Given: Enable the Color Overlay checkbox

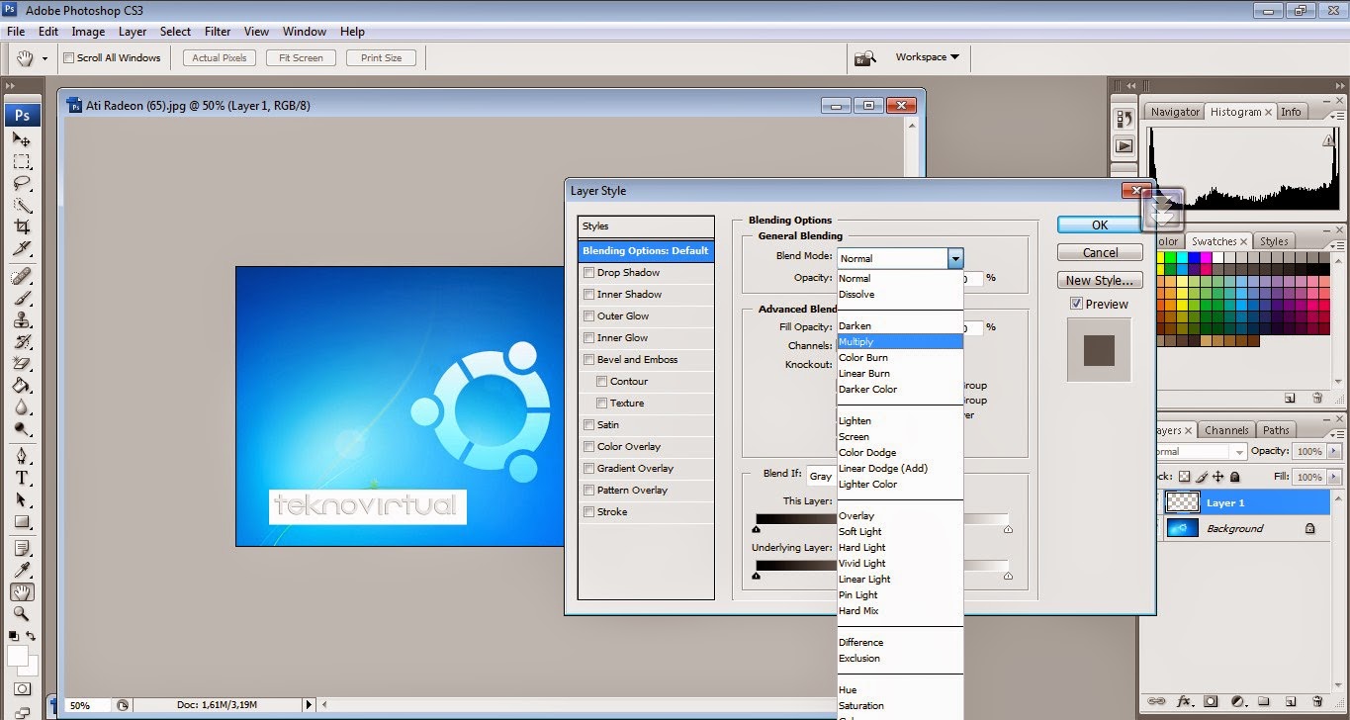Looking at the screenshot, I should pyautogui.click(x=589, y=447).
